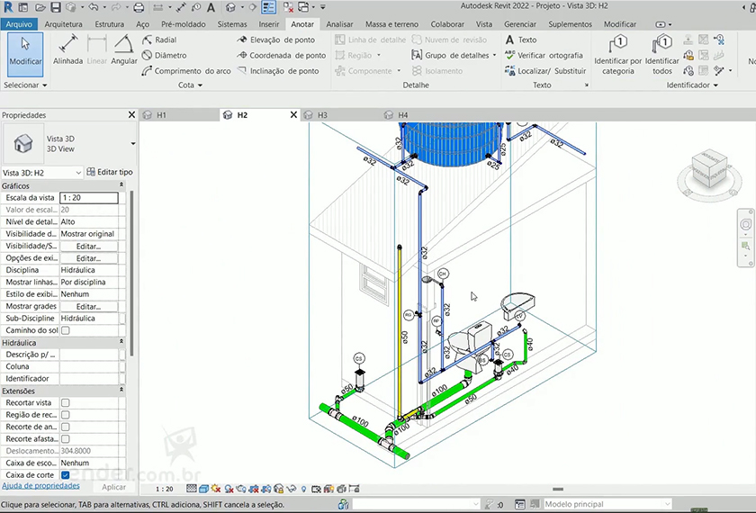This screenshot has height=513, width=756.
Task: Click the Escala da vista field
Action: pyautogui.click(x=88, y=197)
